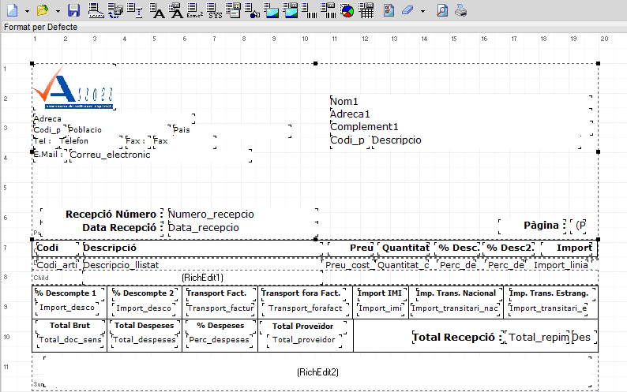Select the 'Pàgina :' label
Viewport: 627px width, 392px height.
pos(532,226)
